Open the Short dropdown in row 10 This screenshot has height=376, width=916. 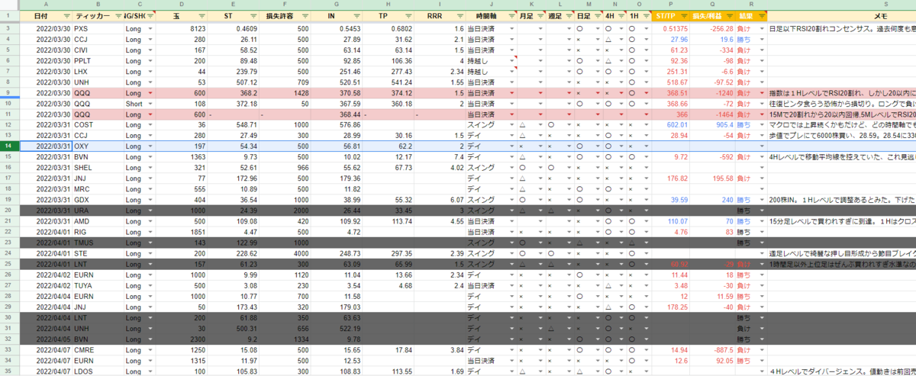[150, 103]
